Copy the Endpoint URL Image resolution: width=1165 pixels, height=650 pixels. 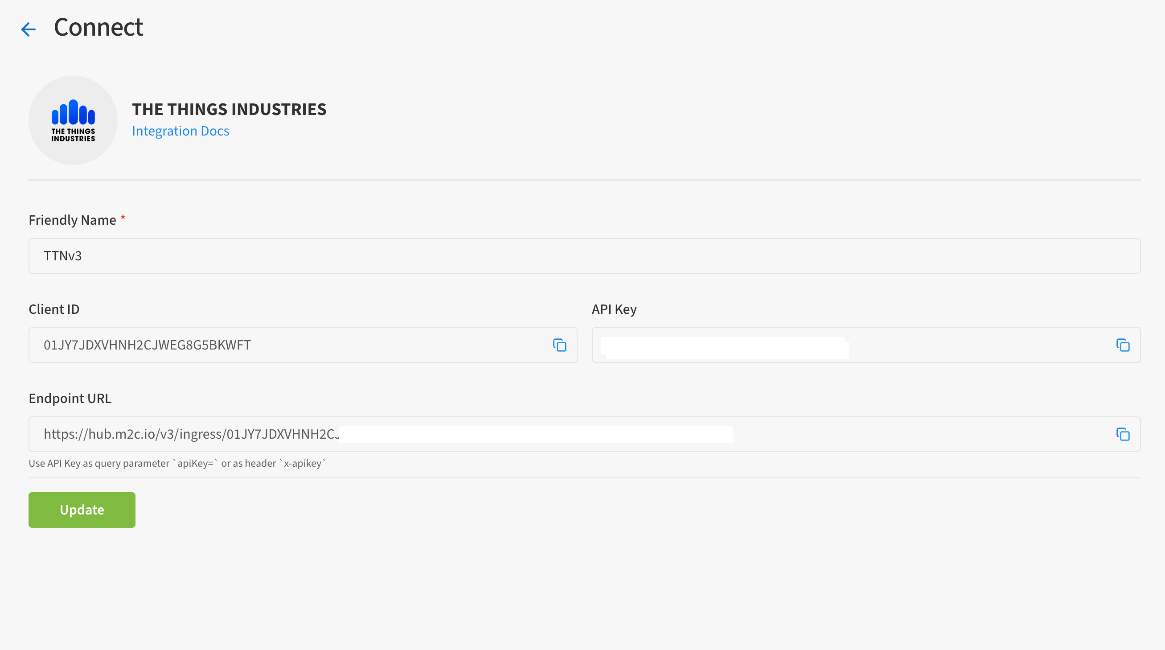point(1123,434)
